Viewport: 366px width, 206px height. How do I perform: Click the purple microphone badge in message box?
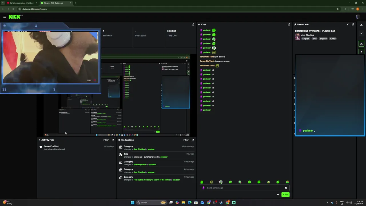point(204,188)
